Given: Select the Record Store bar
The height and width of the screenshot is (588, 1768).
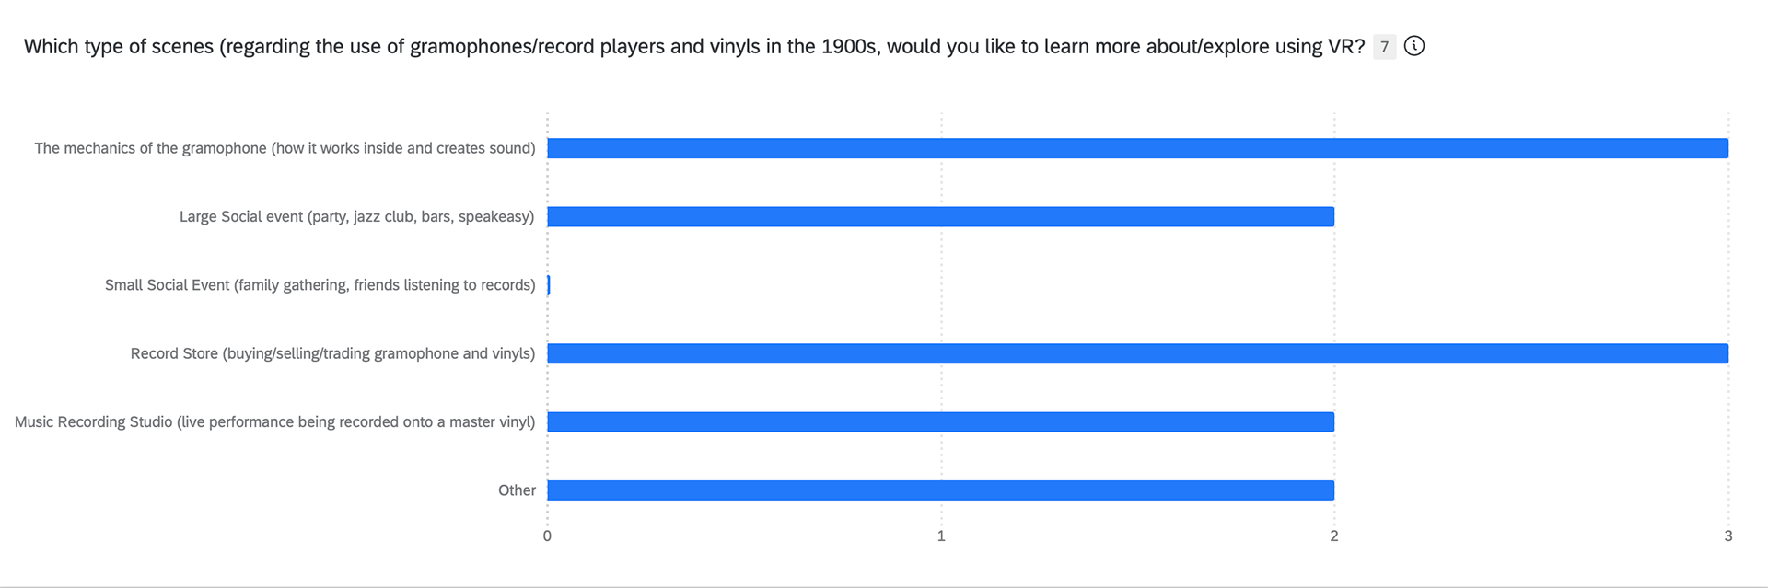Looking at the screenshot, I should pyautogui.click(x=1137, y=353).
